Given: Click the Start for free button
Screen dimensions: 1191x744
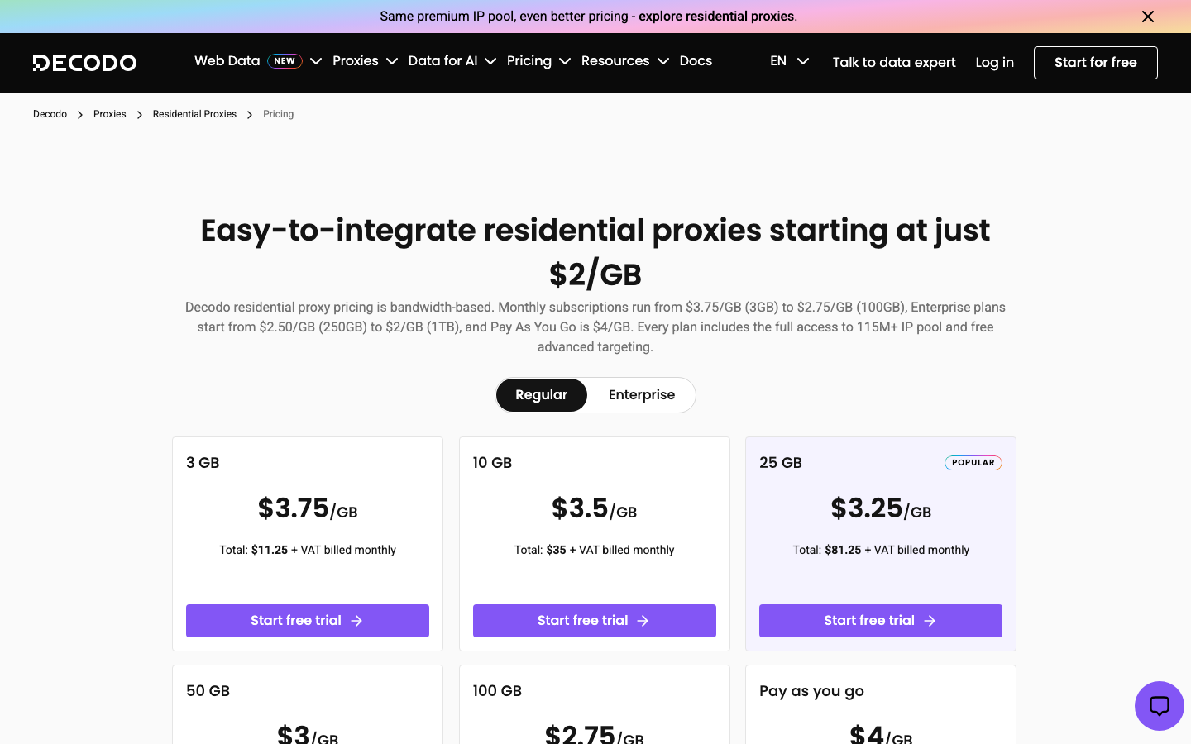Looking at the screenshot, I should pos(1095,63).
